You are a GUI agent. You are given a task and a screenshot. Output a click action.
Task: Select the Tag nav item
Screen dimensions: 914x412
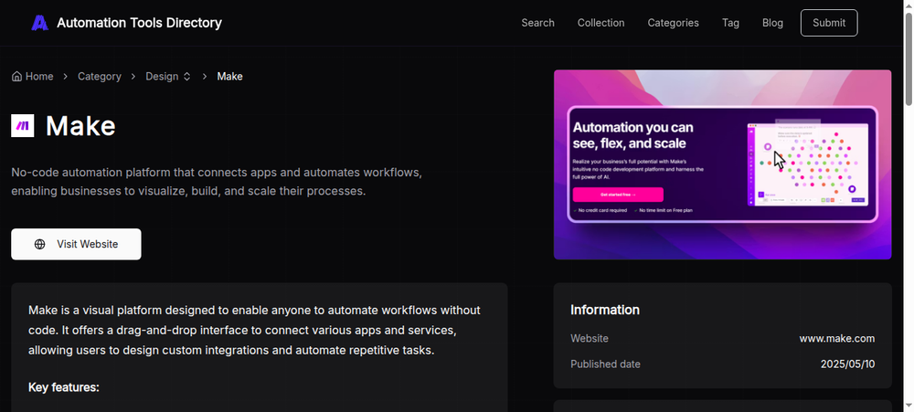coord(730,23)
